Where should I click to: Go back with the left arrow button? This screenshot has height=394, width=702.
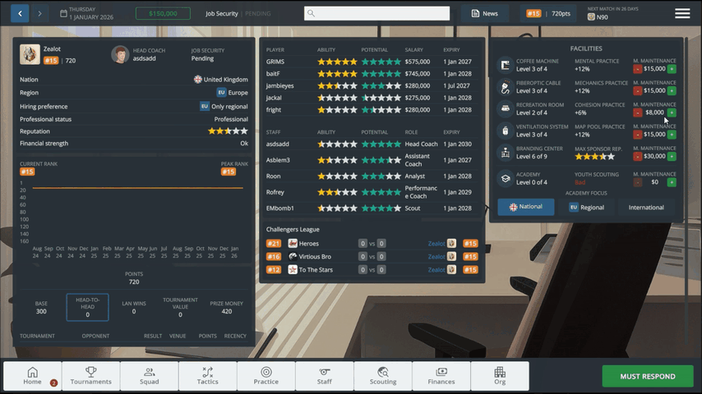click(x=20, y=13)
